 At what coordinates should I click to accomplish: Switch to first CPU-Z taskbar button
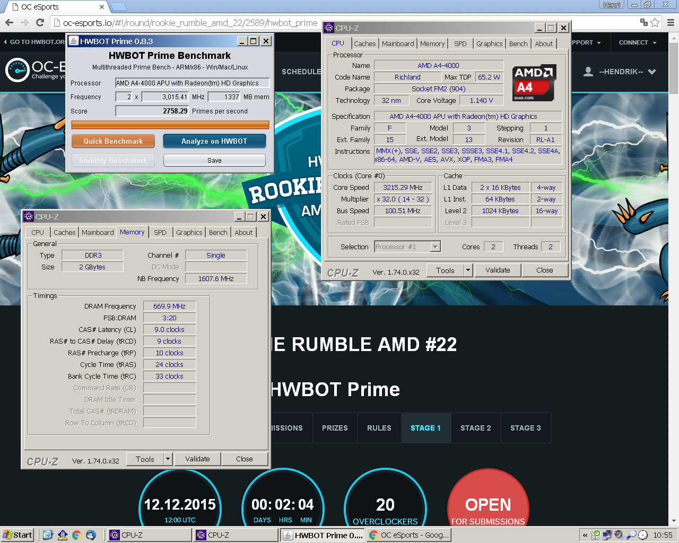[x=150, y=535]
